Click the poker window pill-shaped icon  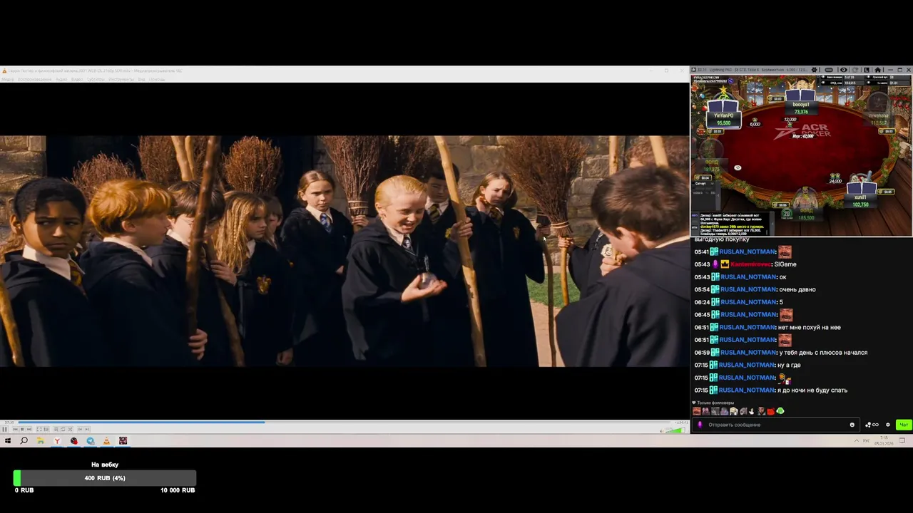pos(829,70)
